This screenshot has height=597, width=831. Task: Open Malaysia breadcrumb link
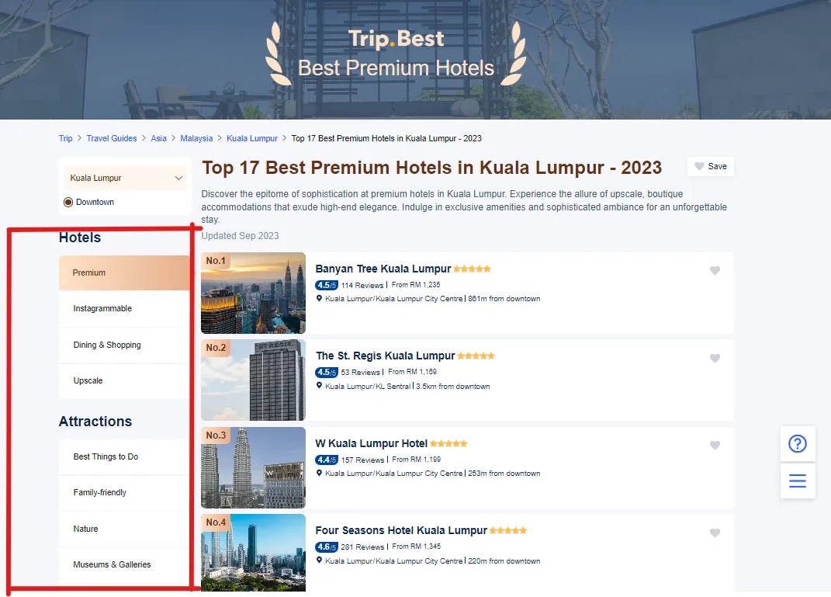pos(196,138)
